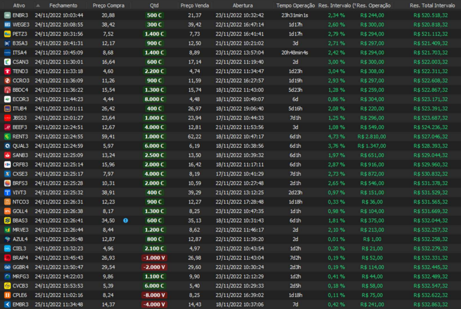Viewport: 461px width, 309px height.
Task: Sort by the Preço Compra column header
Action: tap(109, 5)
